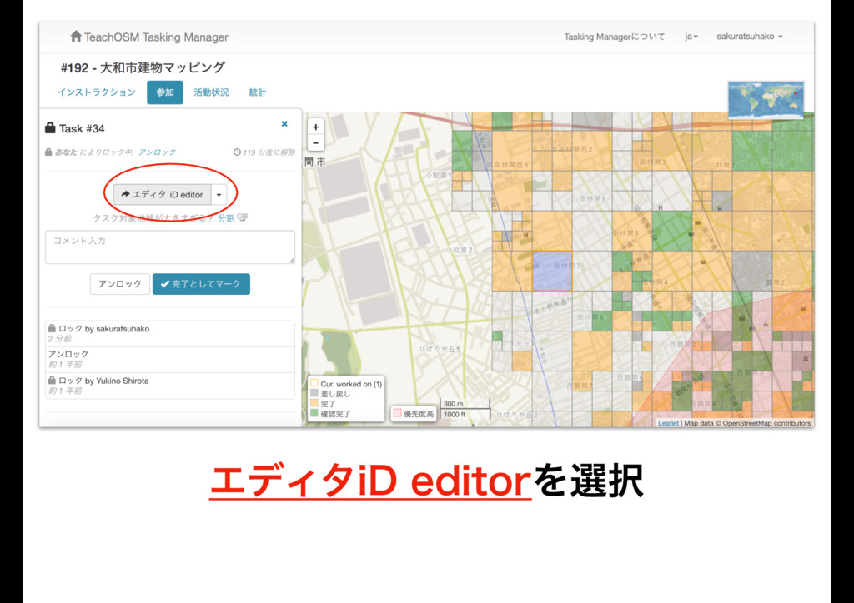Click the world overview minimap thumbnail
Viewport: 854px width, 603px height.
click(x=765, y=100)
